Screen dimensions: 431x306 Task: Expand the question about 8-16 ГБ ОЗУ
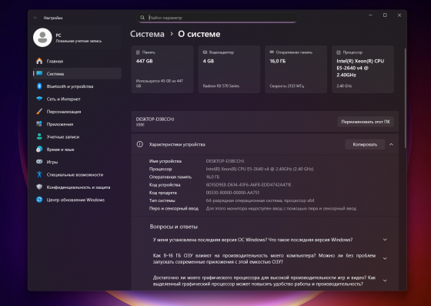pos(385,258)
